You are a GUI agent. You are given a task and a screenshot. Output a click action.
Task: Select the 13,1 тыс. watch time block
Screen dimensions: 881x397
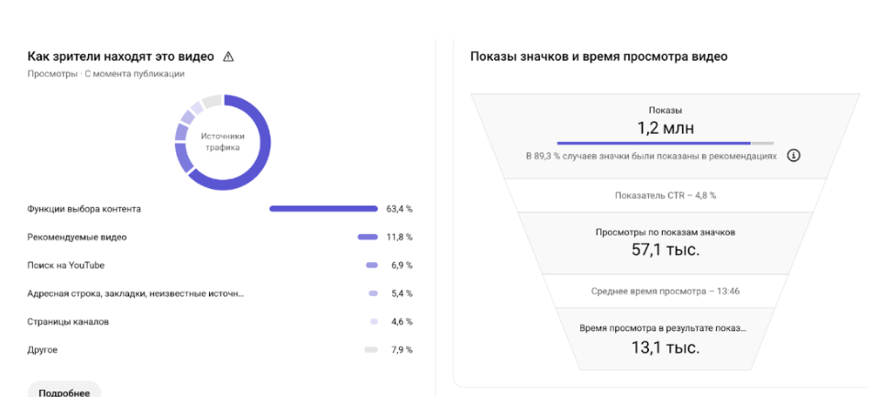pyautogui.click(x=665, y=338)
